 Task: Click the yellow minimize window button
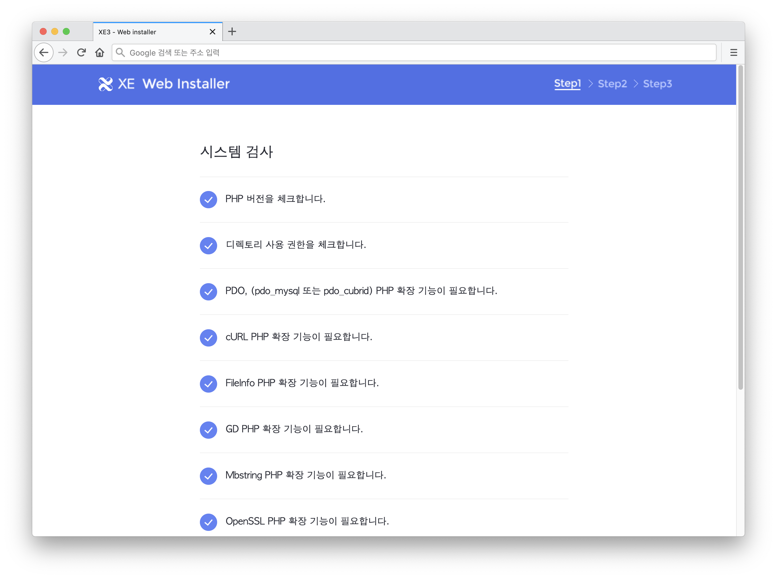point(55,32)
